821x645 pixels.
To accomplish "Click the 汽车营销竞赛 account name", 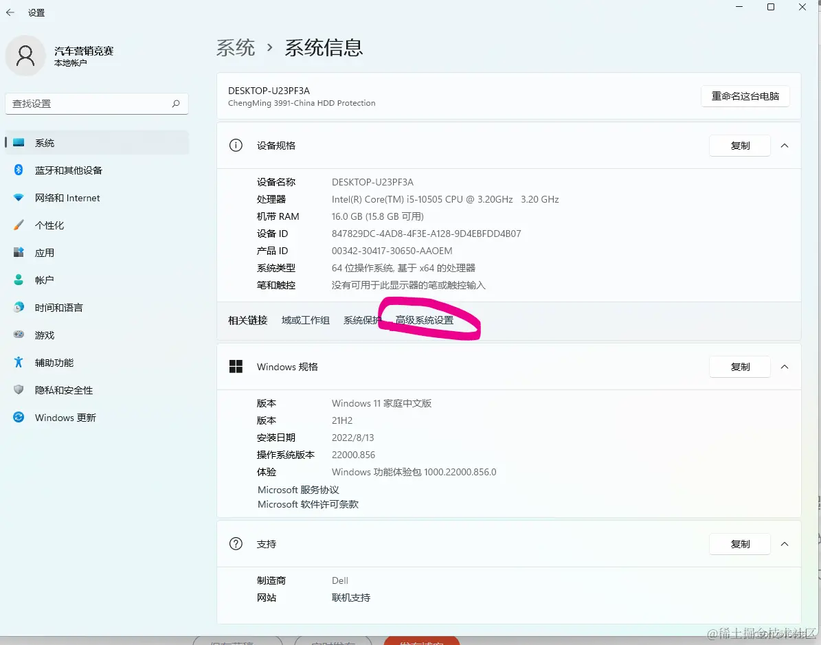I will click(x=84, y=51).
